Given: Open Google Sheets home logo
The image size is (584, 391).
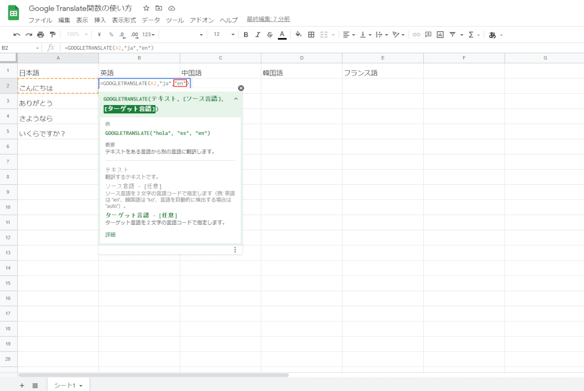Looking at the screenshot, I should pos(13,13).
